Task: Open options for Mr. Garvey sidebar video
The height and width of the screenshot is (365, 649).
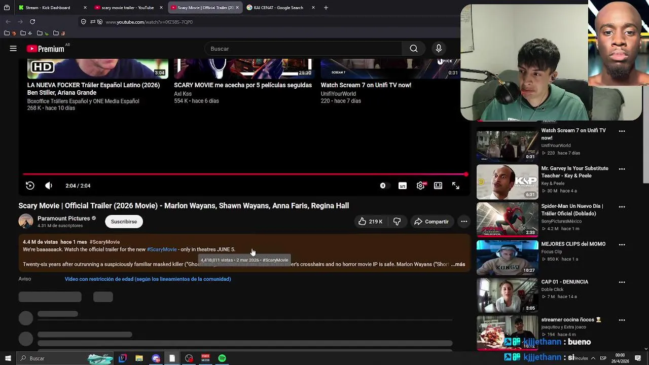Action: click(622, 169)
